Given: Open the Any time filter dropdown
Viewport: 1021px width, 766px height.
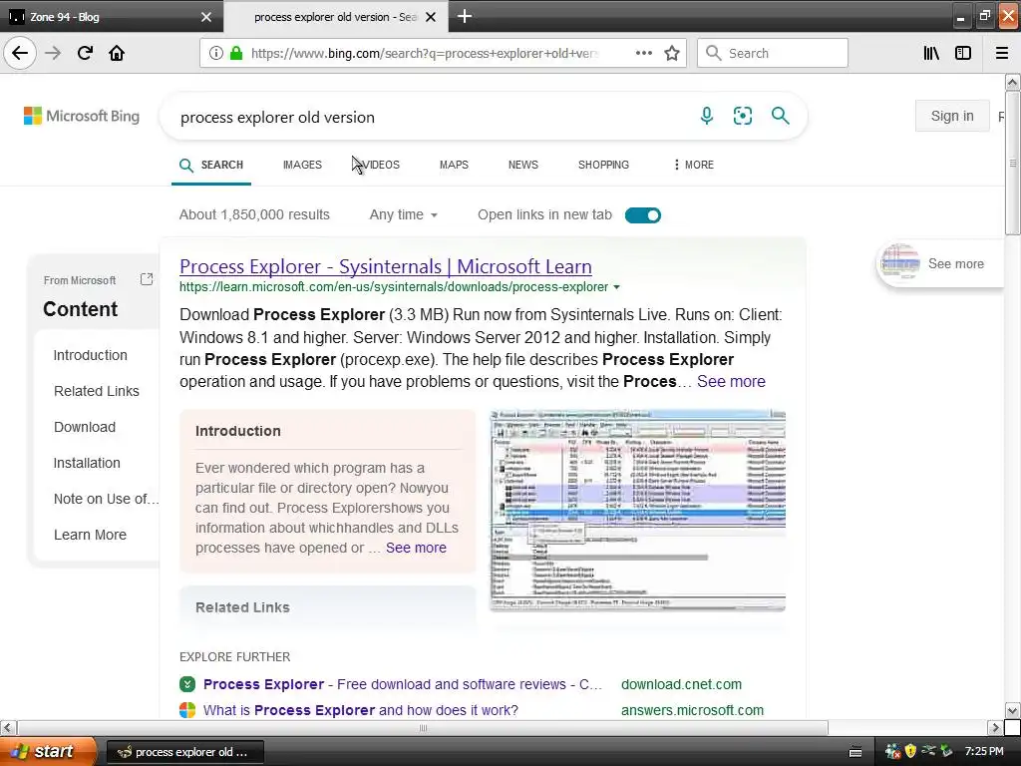Looking at the screenshot, I should [x=403, y=215].
